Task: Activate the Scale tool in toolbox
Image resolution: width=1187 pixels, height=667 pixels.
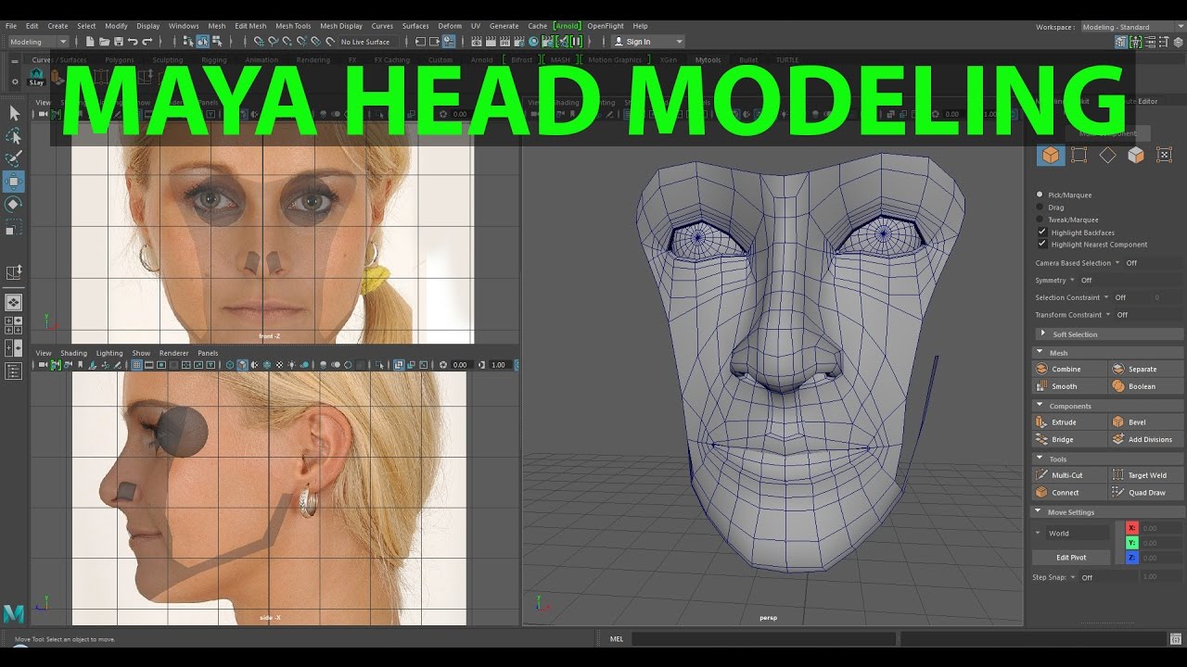Action: coord(14,227)
